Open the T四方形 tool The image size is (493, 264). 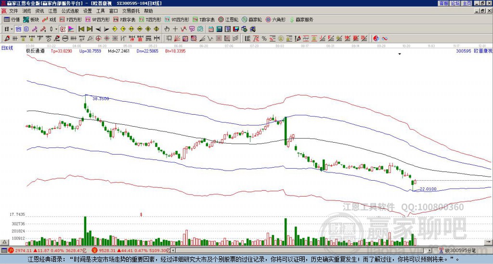(150, 19)
